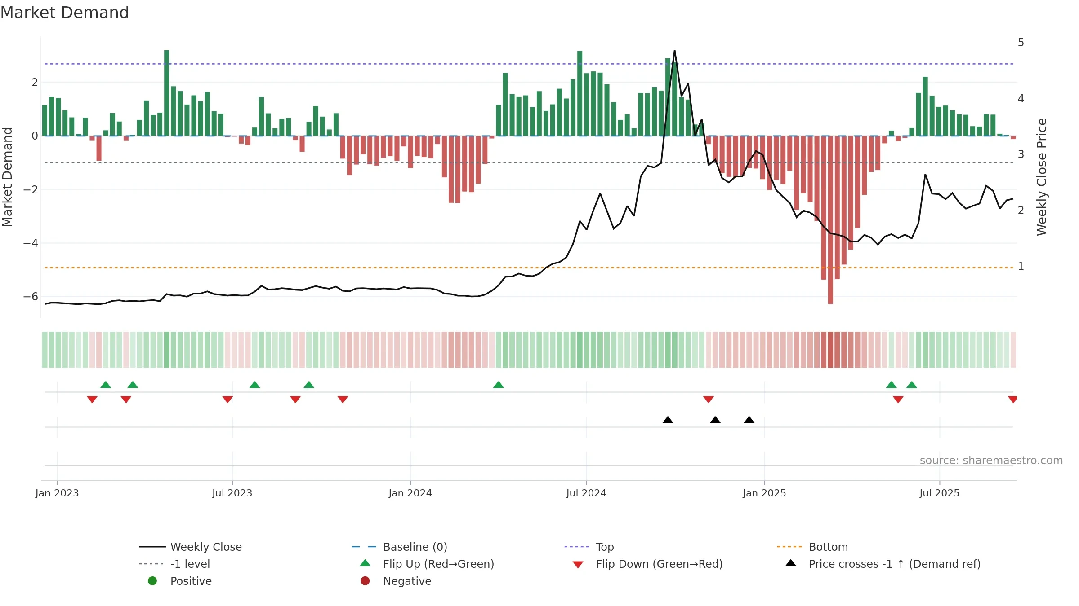Screen dimensions: 1079x606
Task: Click the green flip-up marker between Jan and Jul 2024
Action: (499, 385)
